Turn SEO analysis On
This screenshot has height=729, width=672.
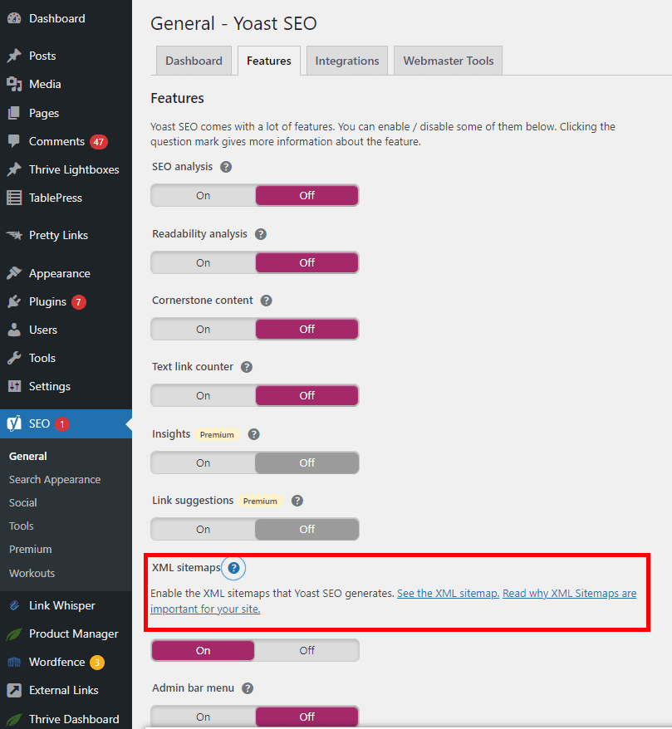(x=204, y=196)
